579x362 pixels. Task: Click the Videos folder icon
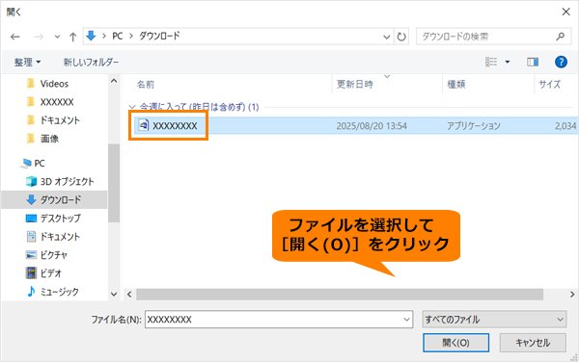(x=31, y=84)
